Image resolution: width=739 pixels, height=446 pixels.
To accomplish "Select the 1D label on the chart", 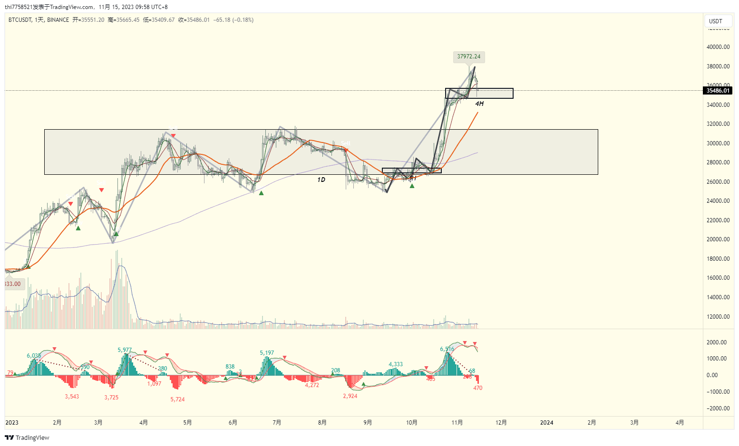I will [x=321, y=180].
